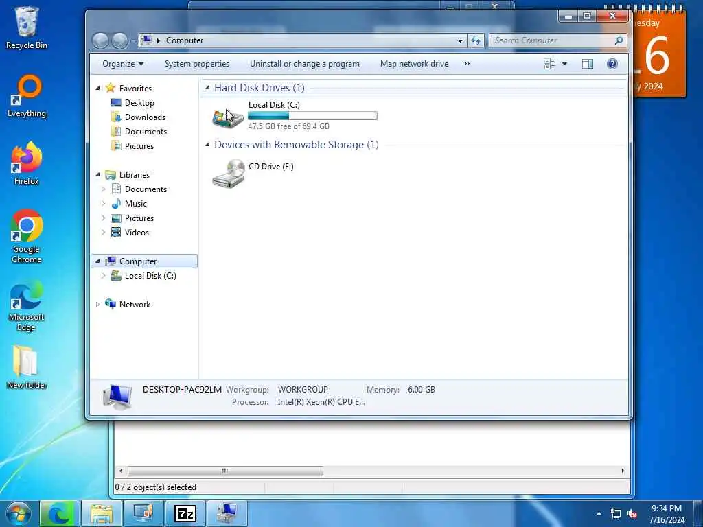Viewport: 703px width, 527px height.
Task: Collapse Devices with Removable Storage group
Action: (207, 144)
